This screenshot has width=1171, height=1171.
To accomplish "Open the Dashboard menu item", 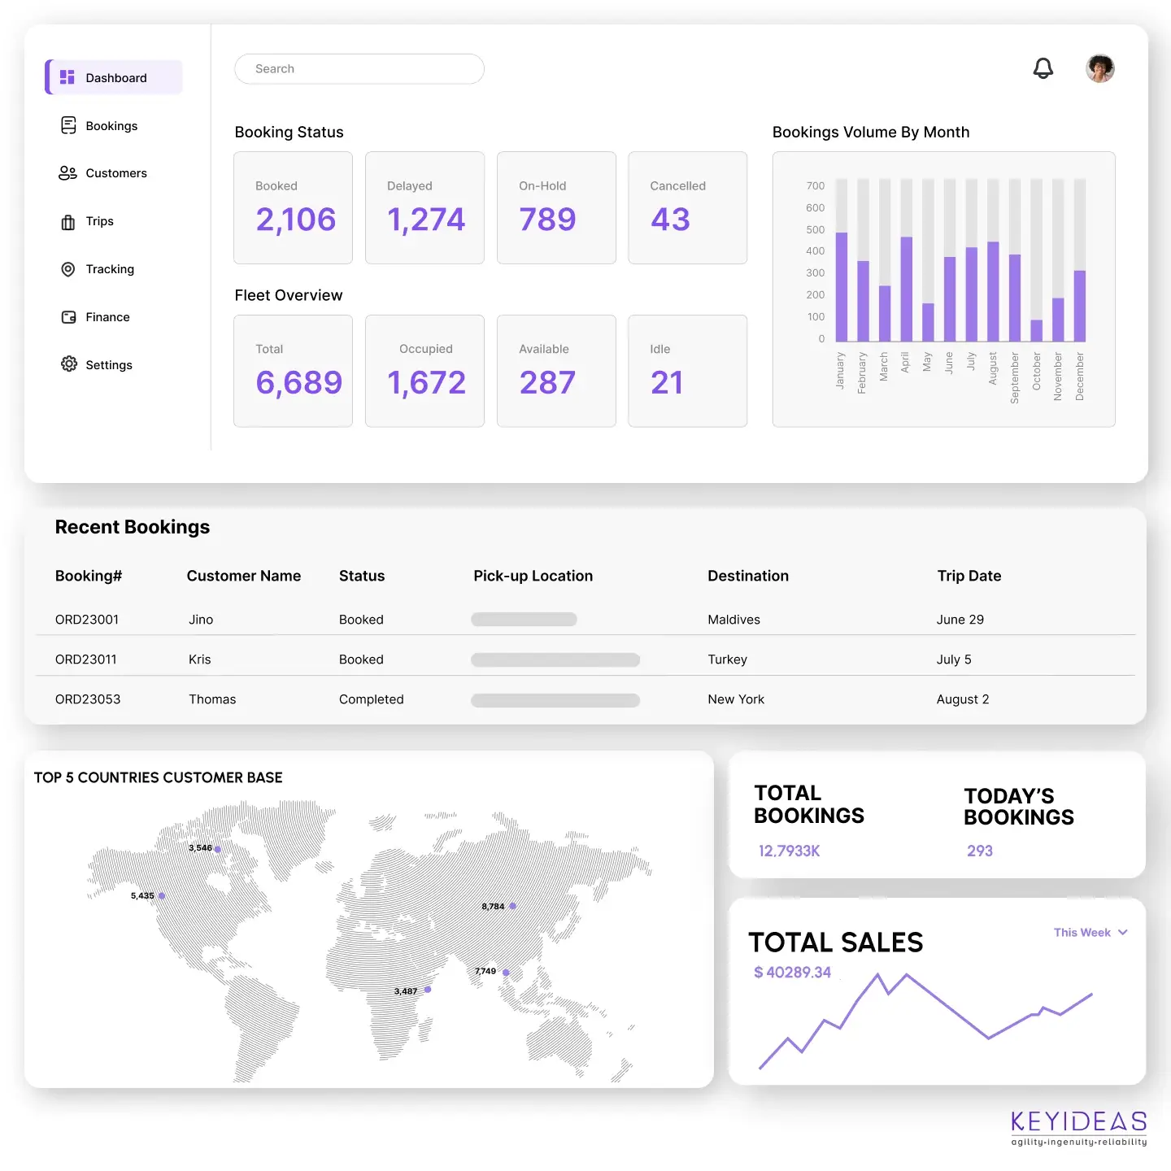I will 114,77.
